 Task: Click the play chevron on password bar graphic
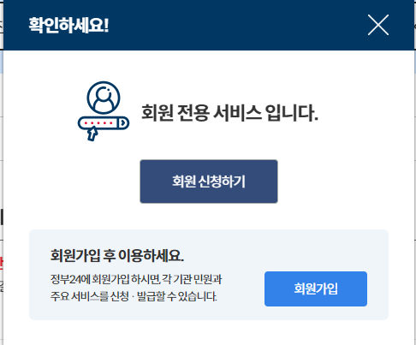coord(123,123)
